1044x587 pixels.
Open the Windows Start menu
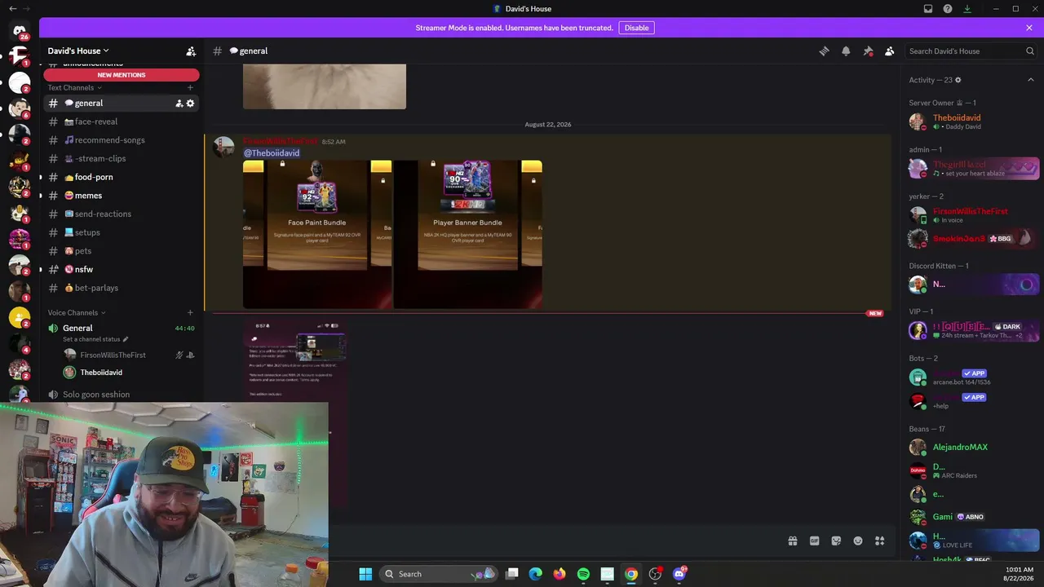(x=365, y=574)
